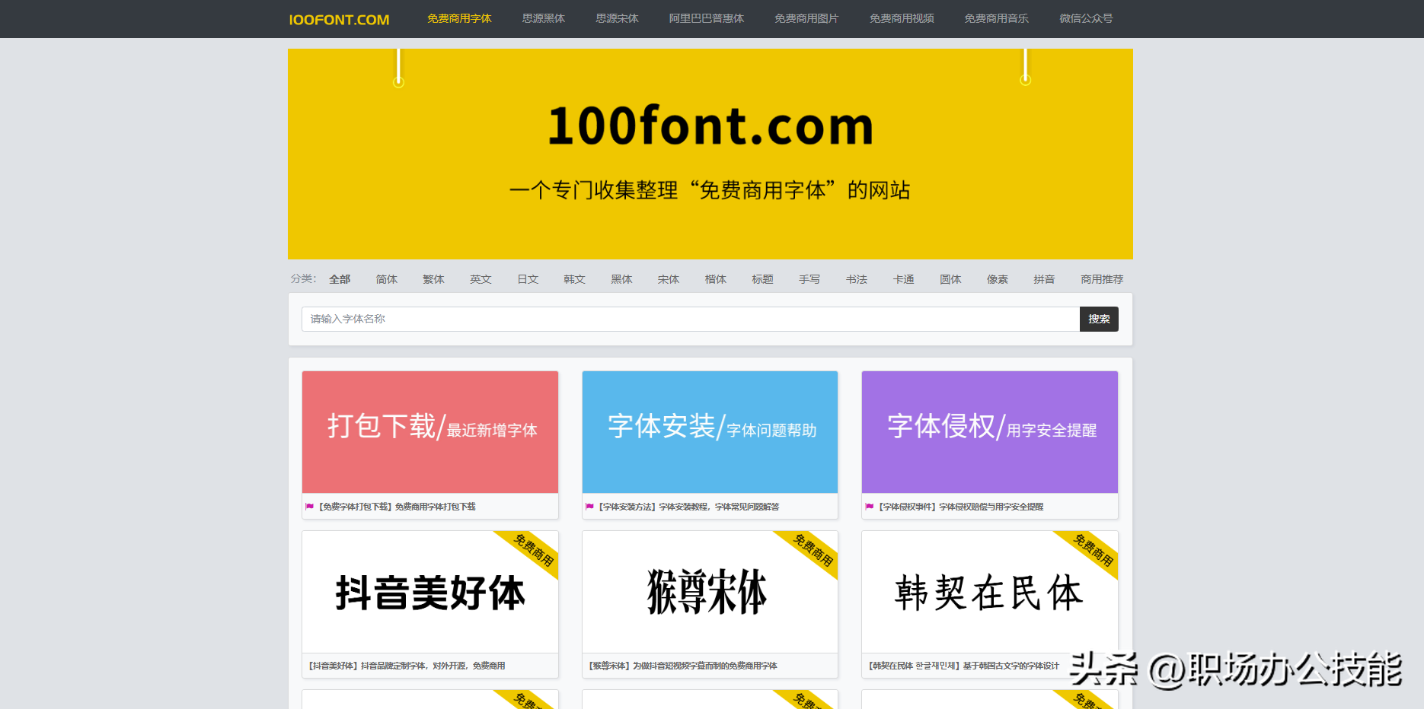1424x709 pixels.
Task: Select the 标题 category filter
Action: pyautogui.click(x=762, y=279)
